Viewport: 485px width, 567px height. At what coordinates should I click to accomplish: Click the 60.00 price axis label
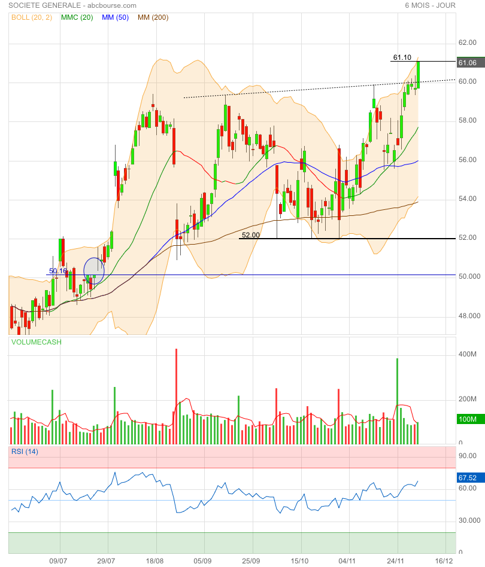467,81
